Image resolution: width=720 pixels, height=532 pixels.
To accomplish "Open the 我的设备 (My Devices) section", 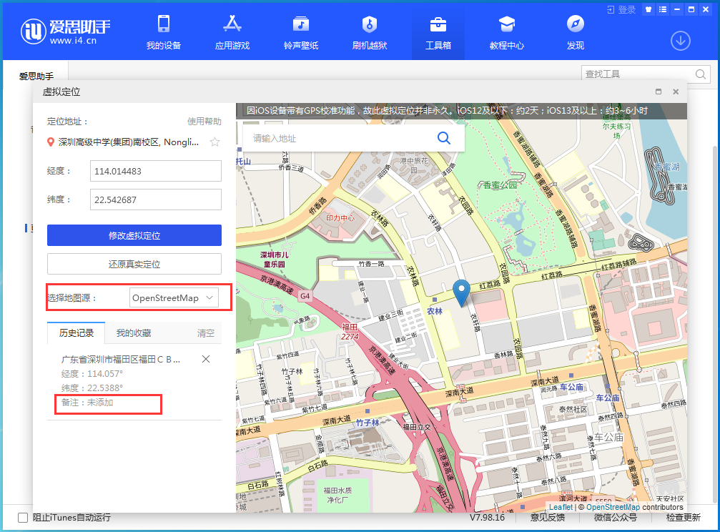I will coord(164,32).
